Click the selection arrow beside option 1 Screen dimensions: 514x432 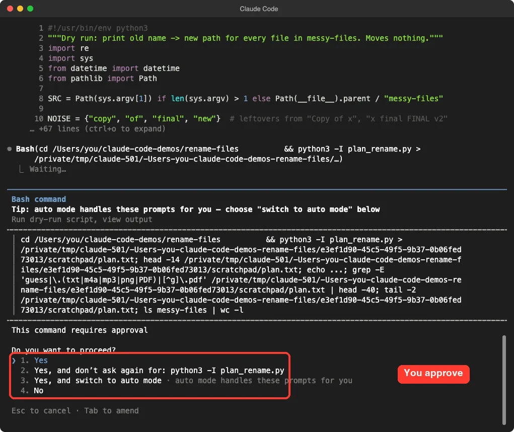pyautogui.click(x=14, y=361)
